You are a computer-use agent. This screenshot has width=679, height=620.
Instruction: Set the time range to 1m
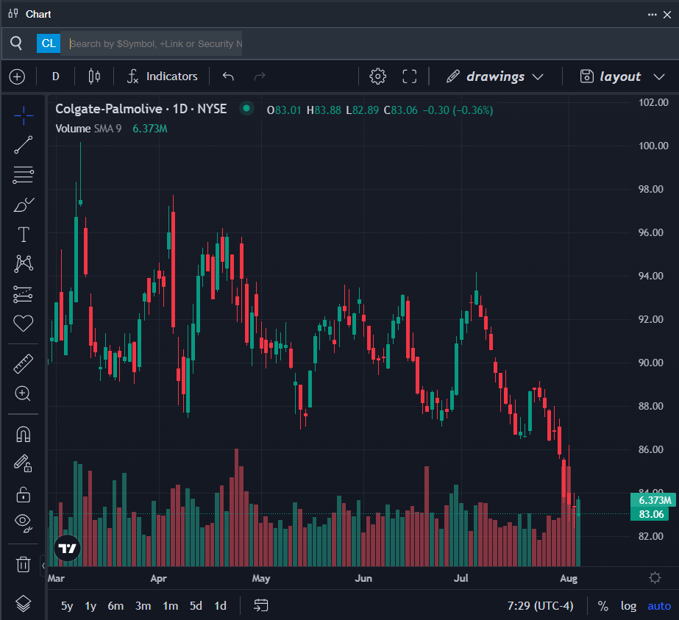click(170, 606)
